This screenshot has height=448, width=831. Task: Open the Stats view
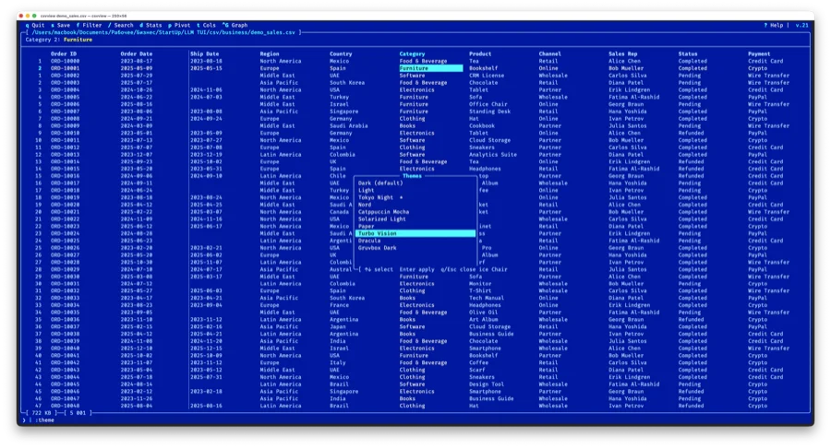click(151, 25)
